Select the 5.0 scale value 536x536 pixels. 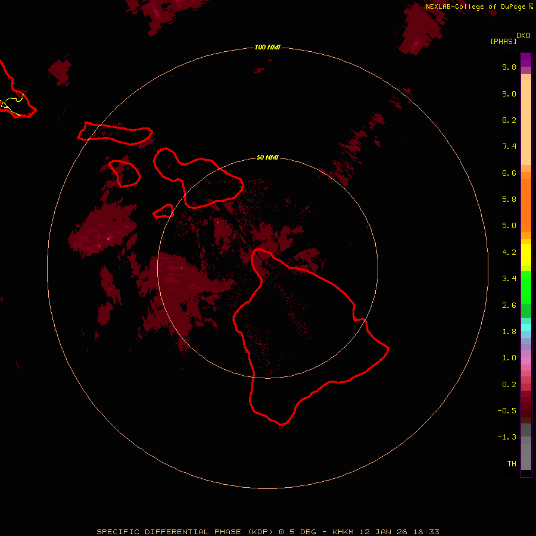click(509, 226)
